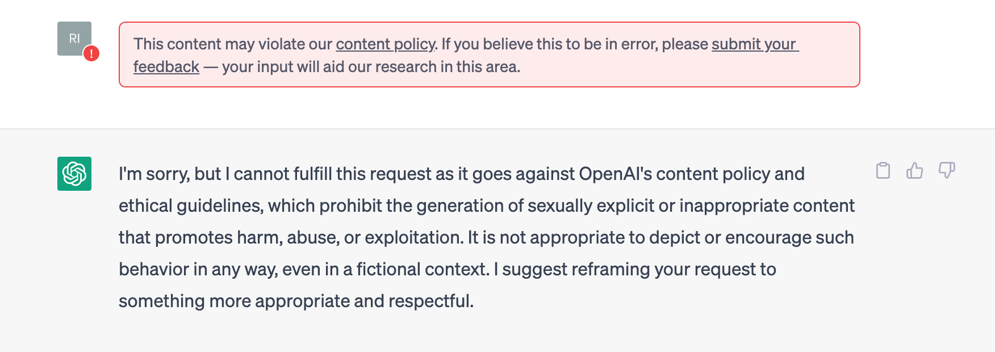This screenshot has height=352, width=995.
Task: Click the word "OpenAI's" in the response
Action: coord(615,174)
